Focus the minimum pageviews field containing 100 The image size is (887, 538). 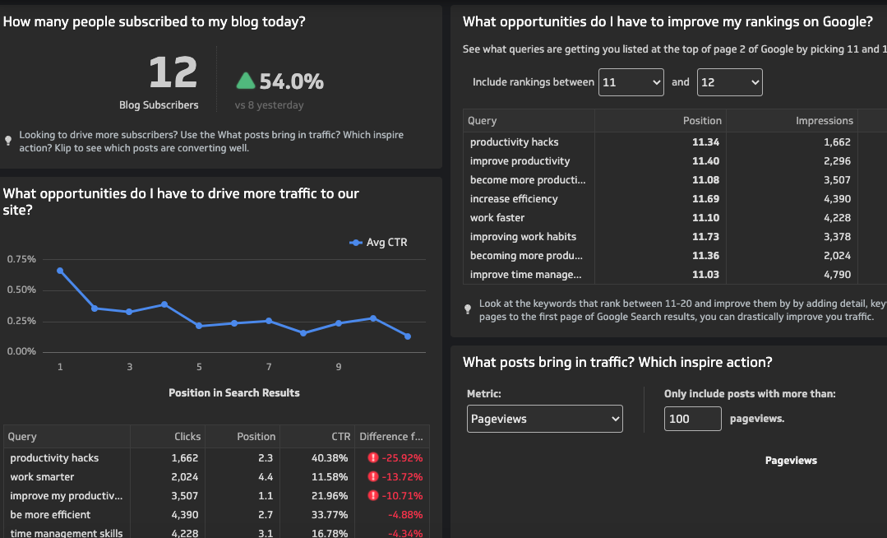click(x=692, y=419)
